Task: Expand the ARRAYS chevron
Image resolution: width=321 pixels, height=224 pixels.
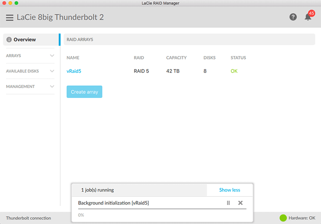Action: (x=52, y=56)
